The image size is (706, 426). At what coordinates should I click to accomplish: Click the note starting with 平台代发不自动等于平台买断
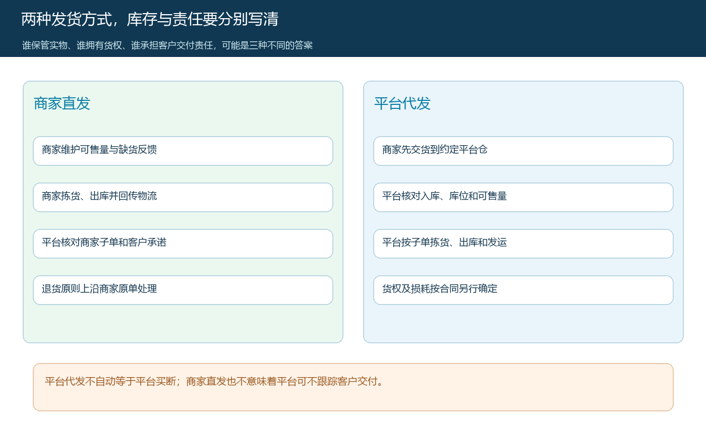pyautogui.click(x=353, y=387)
